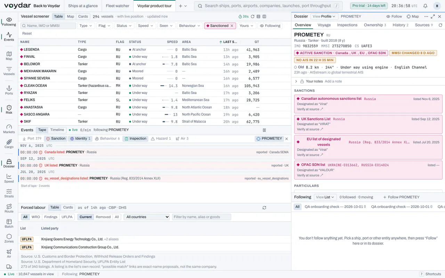Pause the Events tape feed
This screenshot has height=278, width=445.
(264, 130)
